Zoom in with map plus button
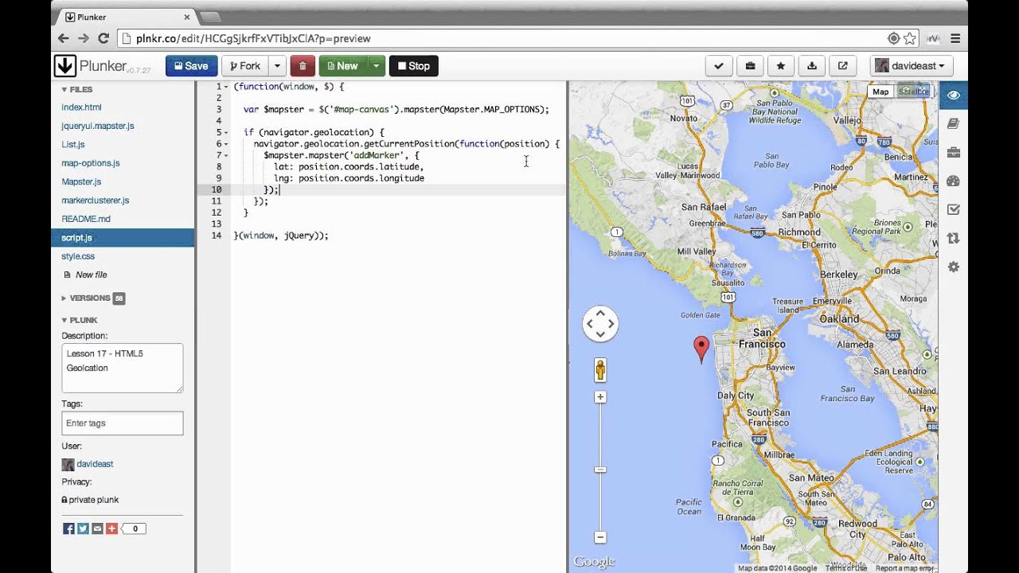The image size is (1019, 573). coord(600,397)
